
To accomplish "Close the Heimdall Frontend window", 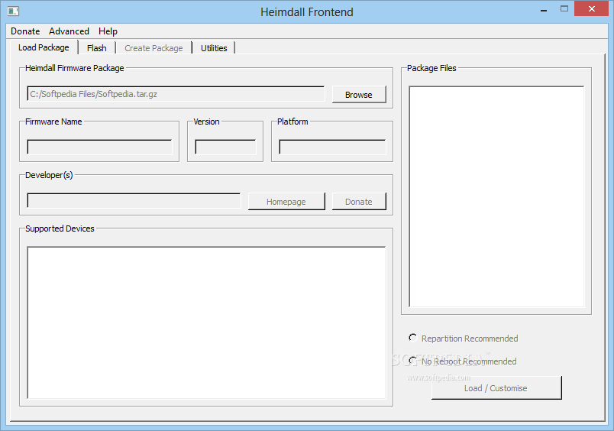I will tap(592, 8).
